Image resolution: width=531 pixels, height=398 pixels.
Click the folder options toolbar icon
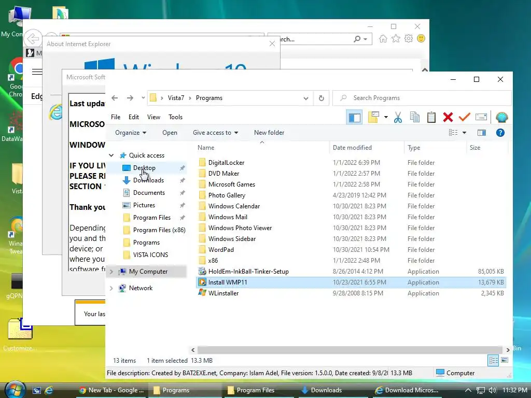point(373,117)
